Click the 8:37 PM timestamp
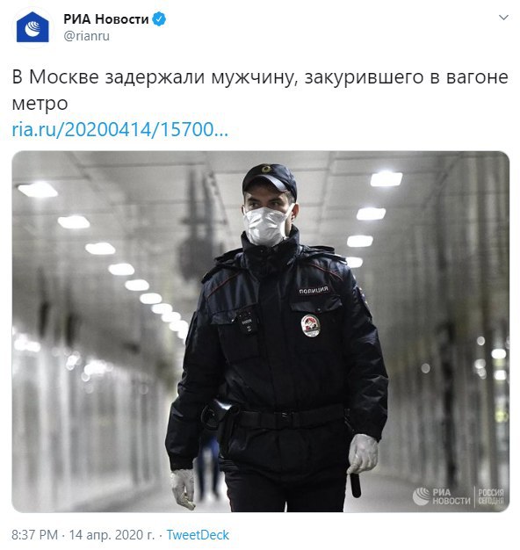520x550 pixels. 35,535
